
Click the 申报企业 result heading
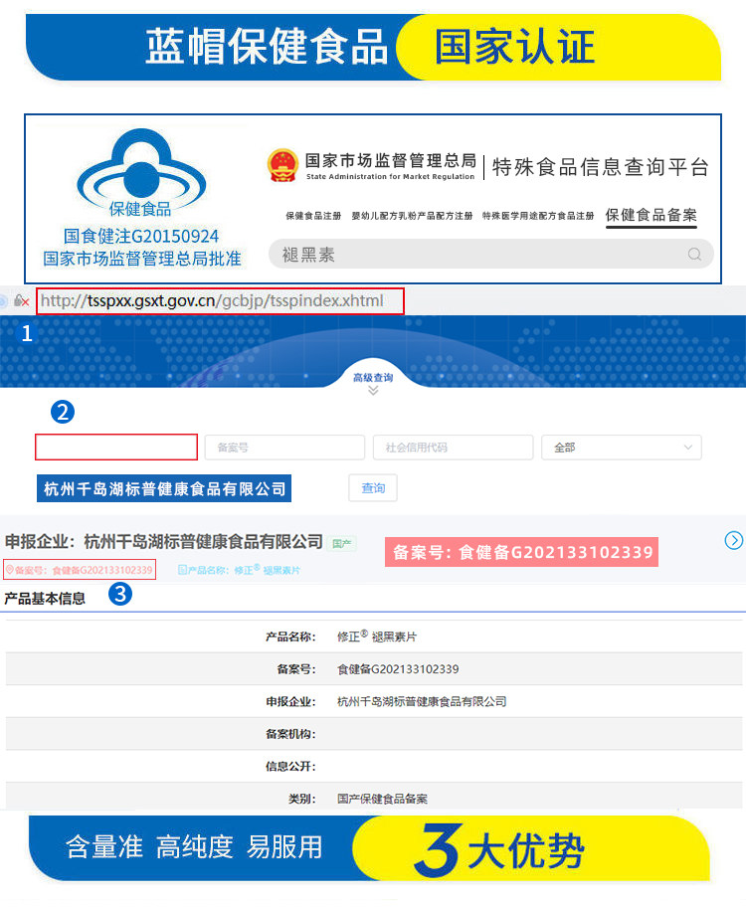click(x=164, y=541)
